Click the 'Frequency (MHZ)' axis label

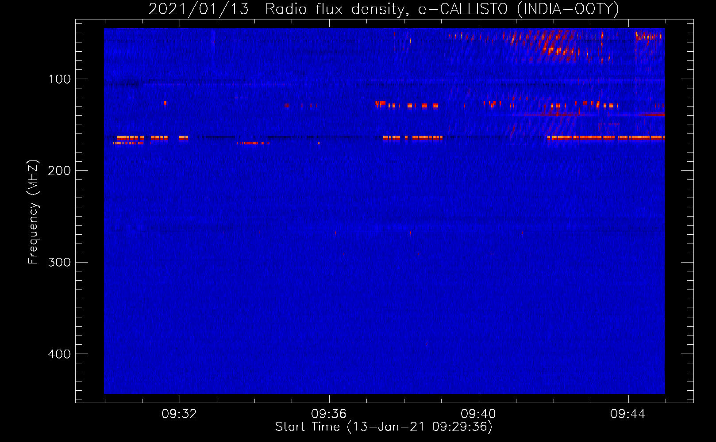click(x=33, y=212)
